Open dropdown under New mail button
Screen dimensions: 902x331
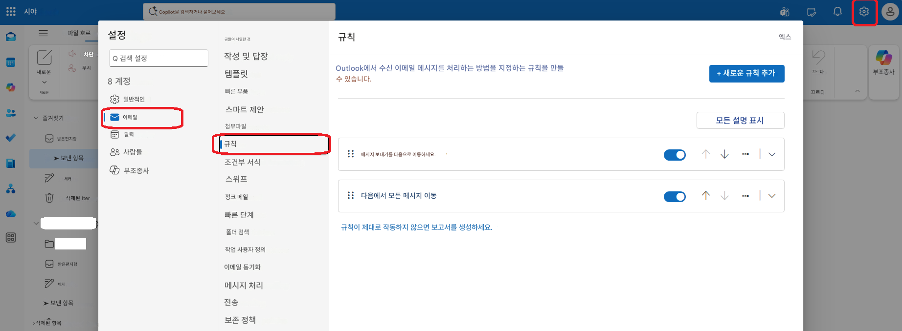(44, 82)
